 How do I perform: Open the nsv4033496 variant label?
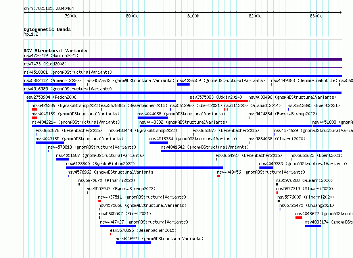292,97
